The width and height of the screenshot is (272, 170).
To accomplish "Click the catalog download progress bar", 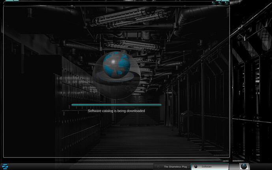I will [x=116, y=105].
